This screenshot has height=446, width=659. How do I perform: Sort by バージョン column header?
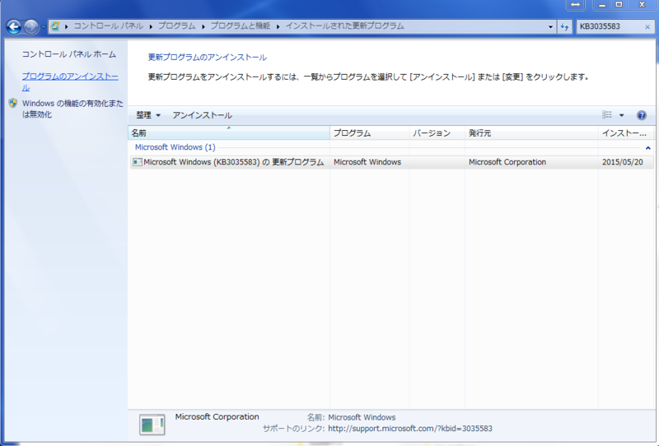coord(437,133)
